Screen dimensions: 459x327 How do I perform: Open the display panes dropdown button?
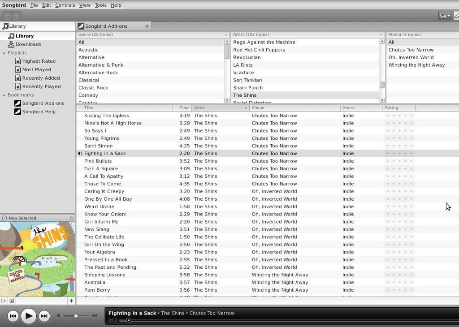pos(444,16)
